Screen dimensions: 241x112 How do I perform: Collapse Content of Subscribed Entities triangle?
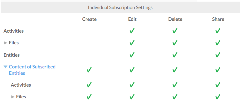pyautogui.click(x=6, y=67)
